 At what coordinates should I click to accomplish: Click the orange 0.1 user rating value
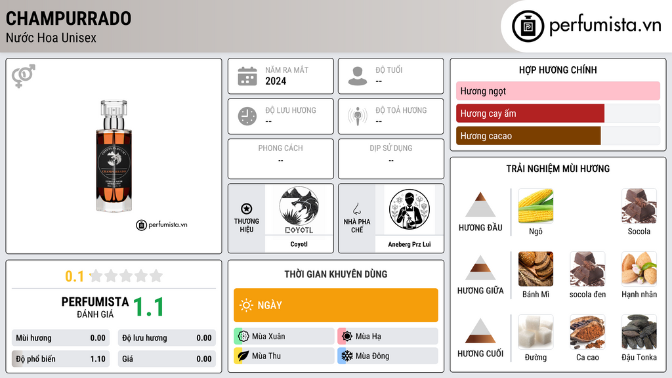74,276
